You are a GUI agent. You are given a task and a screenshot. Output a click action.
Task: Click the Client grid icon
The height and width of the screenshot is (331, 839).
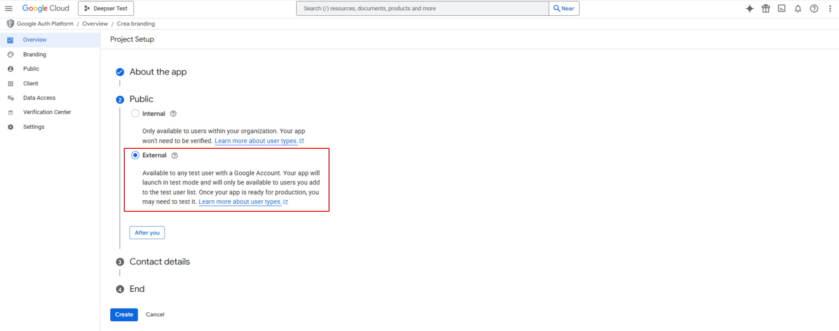(x=10, y=84)
